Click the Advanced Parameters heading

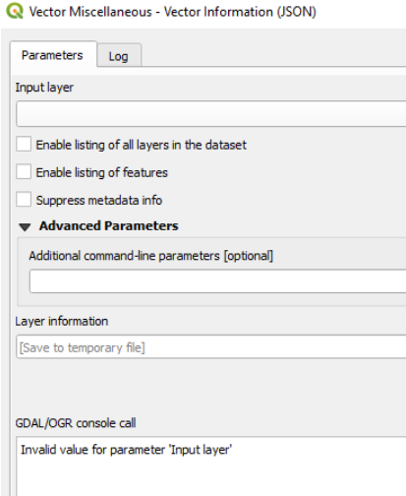[109, 225]
